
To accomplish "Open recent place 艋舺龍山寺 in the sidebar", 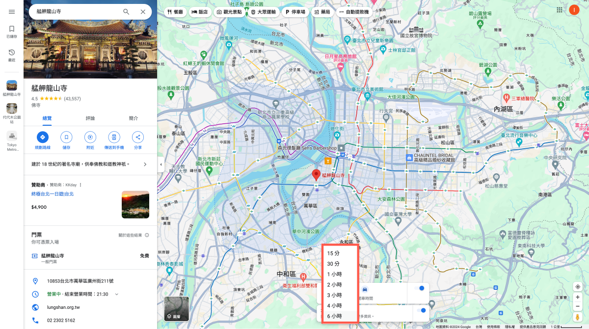I will pos(12,88).
